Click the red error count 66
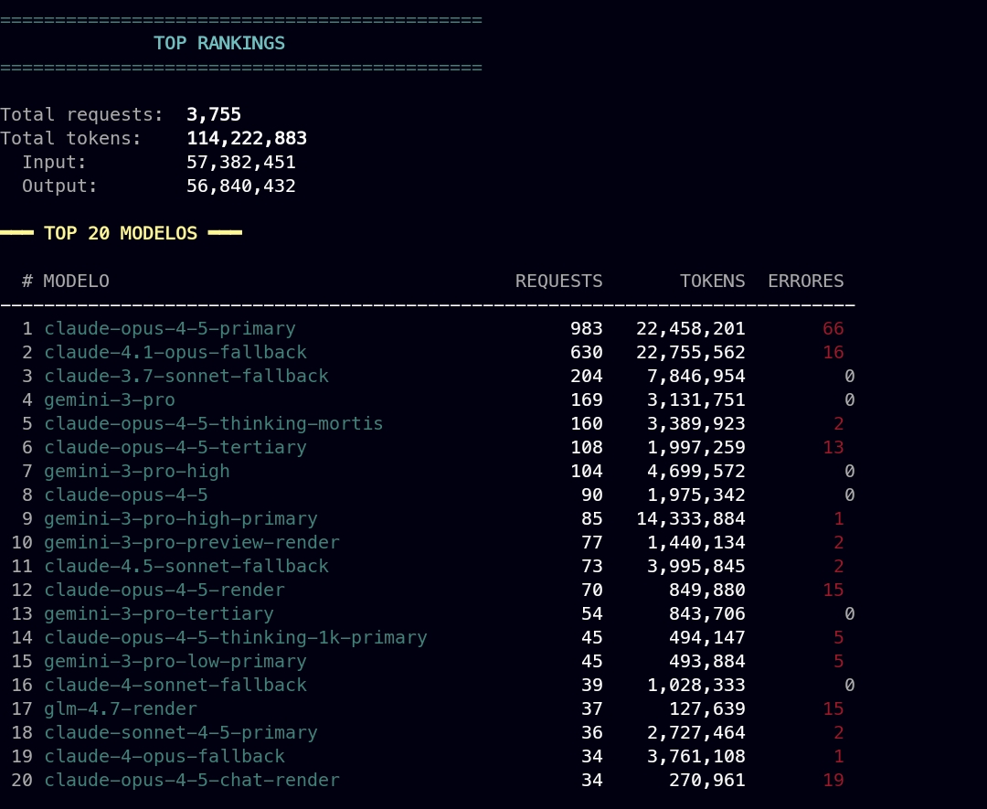The width and height of the screenshot is (987, 809). (x=833, y=329)
